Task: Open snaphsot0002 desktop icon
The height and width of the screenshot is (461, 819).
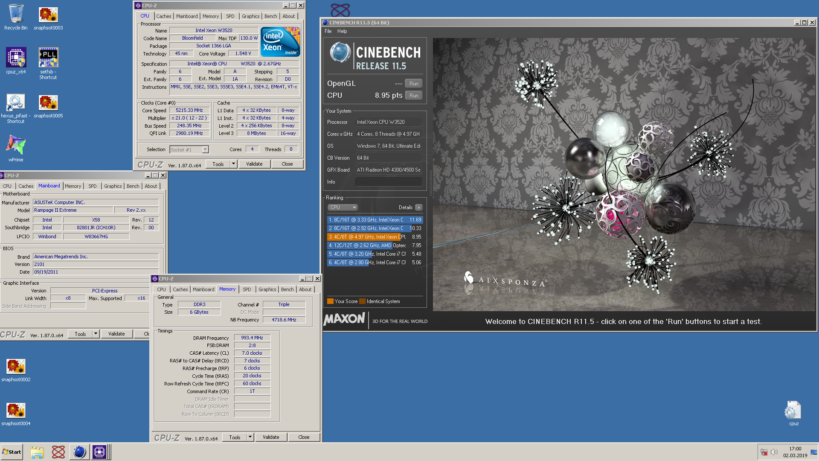Action: point(16,370)
